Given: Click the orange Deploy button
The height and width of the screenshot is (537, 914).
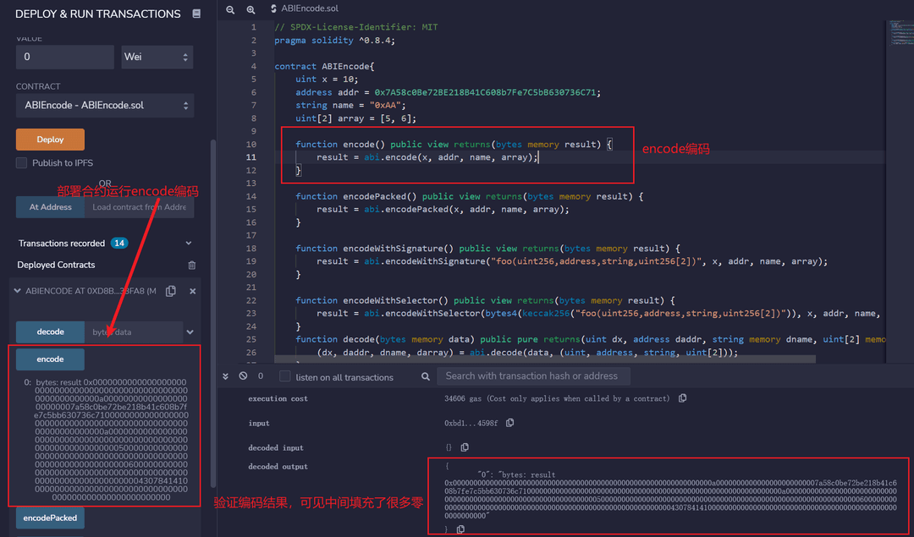Looking at the screenshot, I should pos(50,140).
